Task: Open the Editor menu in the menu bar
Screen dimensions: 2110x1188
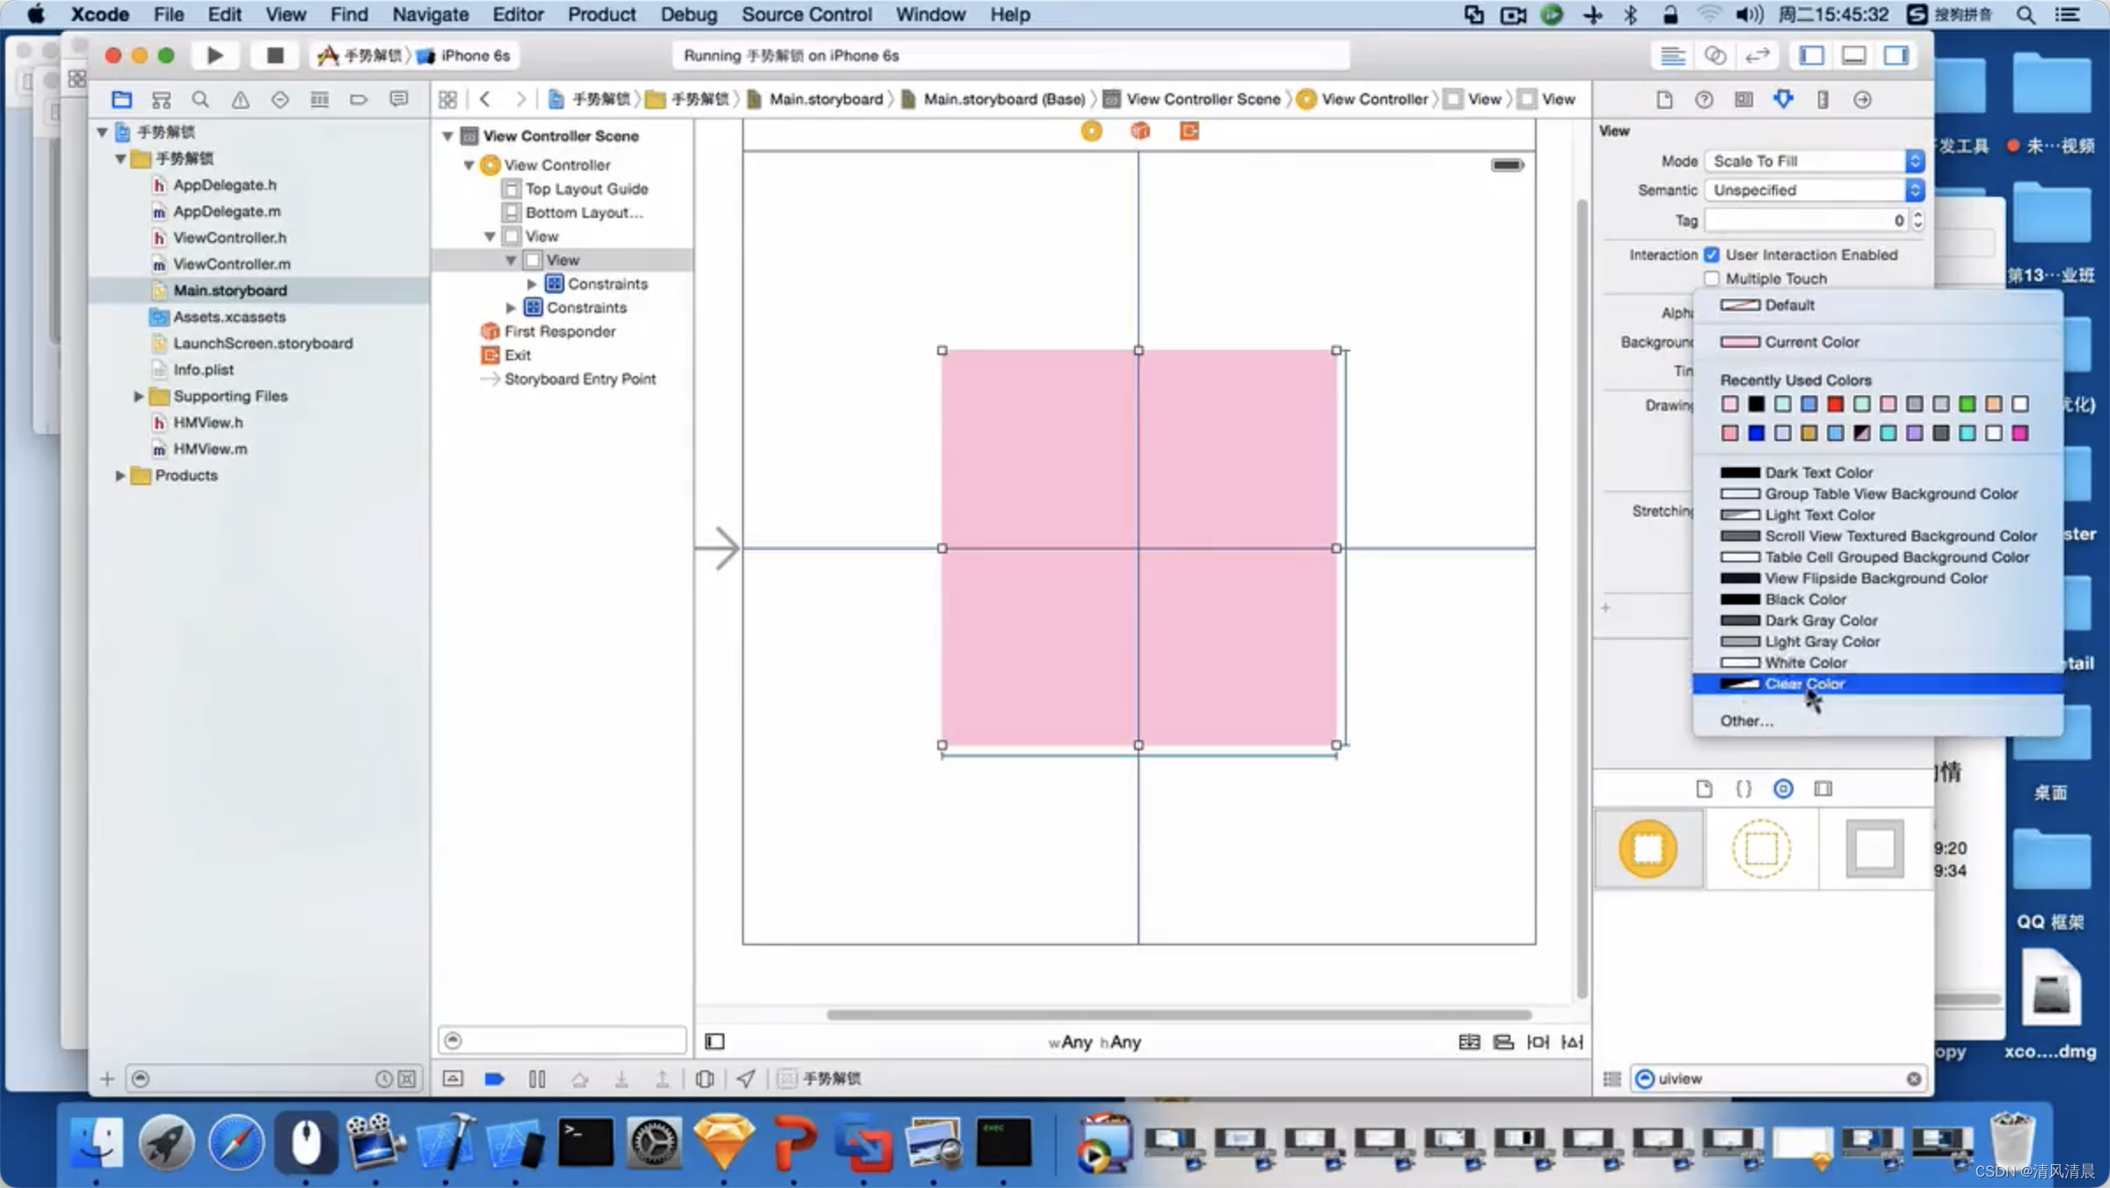Action: pos(518,14)
